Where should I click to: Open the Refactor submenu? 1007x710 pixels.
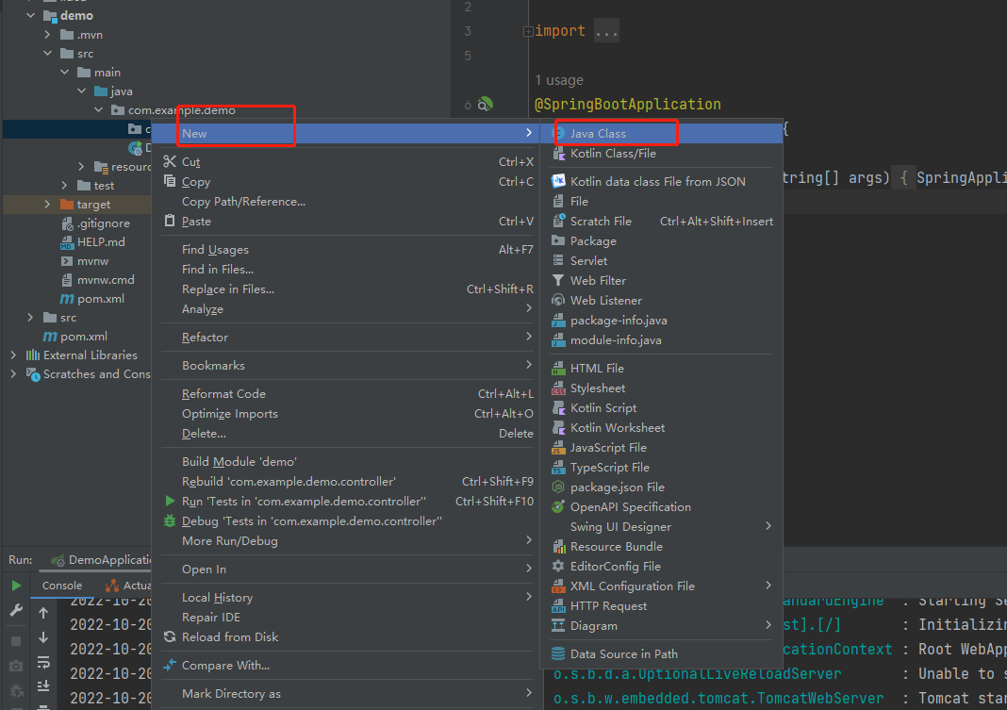(205, 338)
